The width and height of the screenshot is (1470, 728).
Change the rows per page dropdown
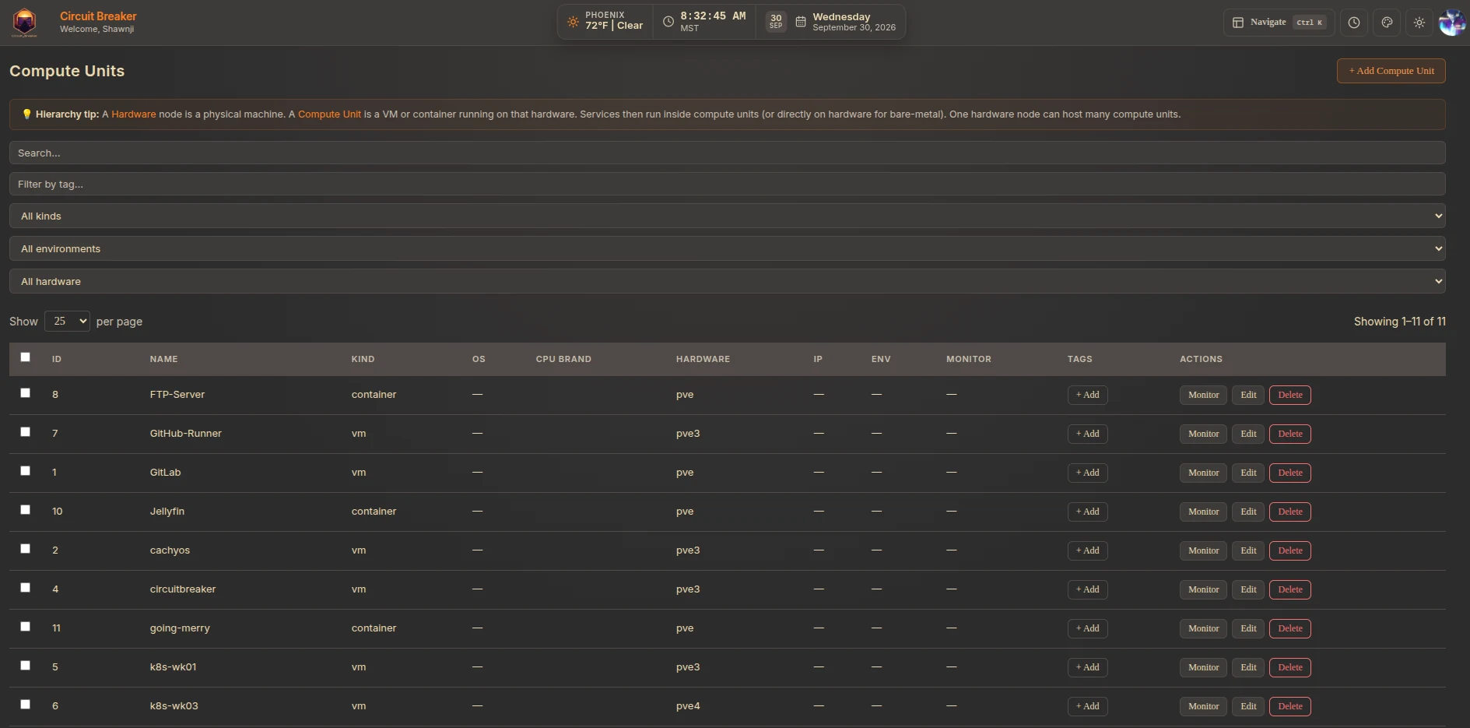pos(67,321)
